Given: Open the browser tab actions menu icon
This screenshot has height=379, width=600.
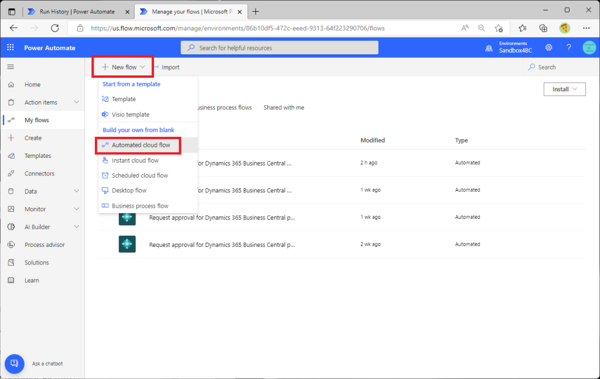Looking at the screenshot, I should tap(12, 12).
